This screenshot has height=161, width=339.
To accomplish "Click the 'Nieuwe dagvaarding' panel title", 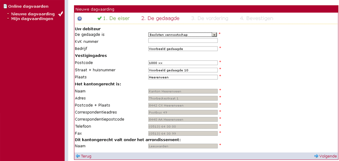I will [x=95, y=9].
